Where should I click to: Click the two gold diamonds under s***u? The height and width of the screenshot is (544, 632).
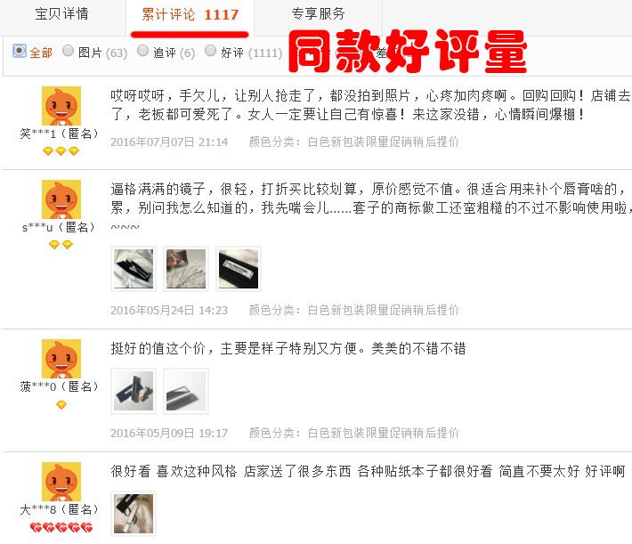(x=61, y=245)
